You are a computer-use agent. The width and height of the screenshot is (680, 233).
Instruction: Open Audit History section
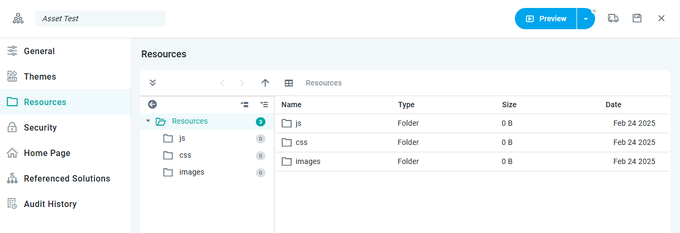click(x=50, y=204)
